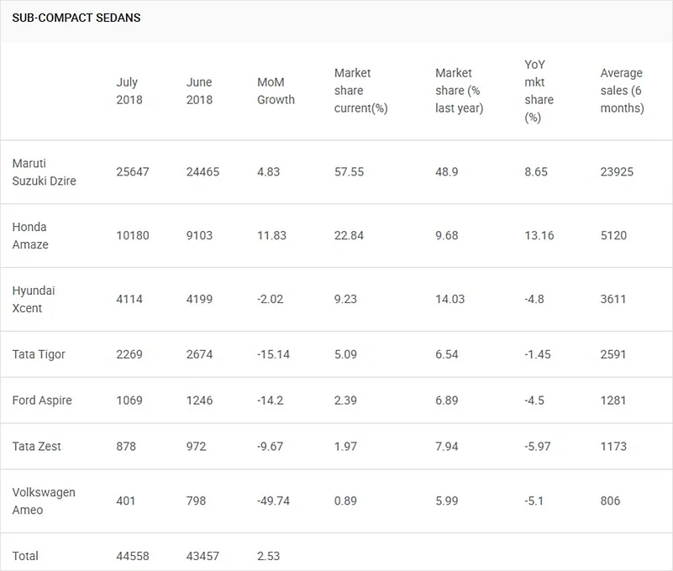Select the Market share (% last year) header
The width and height of the screenshot is (673, 571).
tap(459, 91)
